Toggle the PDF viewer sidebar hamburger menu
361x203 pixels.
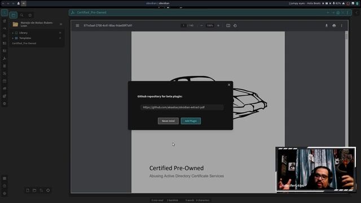77,25
